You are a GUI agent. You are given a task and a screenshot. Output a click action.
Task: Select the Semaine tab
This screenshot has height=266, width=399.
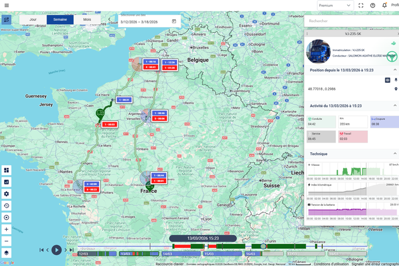click(x=60, y=20)
